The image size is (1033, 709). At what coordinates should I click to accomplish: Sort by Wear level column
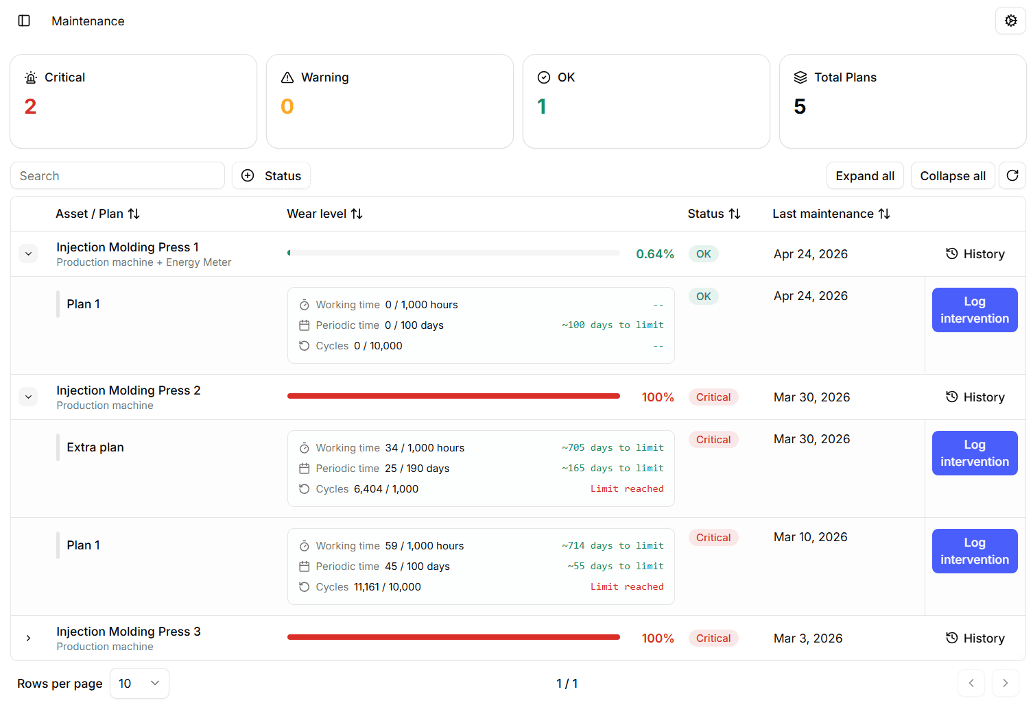324,214
